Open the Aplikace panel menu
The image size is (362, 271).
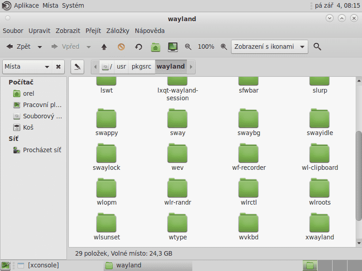coord(26,5)
